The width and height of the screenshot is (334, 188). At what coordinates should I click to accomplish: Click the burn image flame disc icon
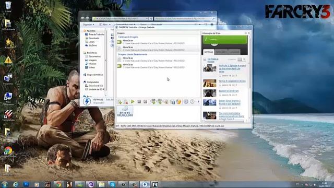[178, 102]
